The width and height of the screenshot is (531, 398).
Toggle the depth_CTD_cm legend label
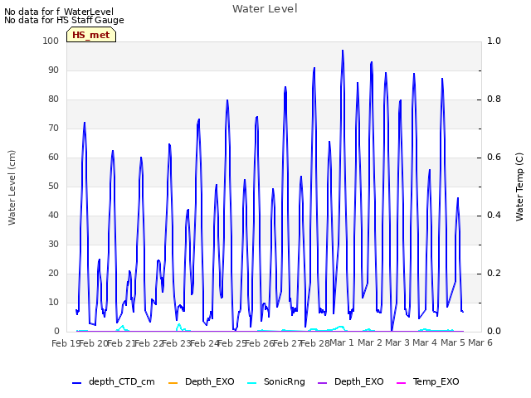[x=122, y=381]
